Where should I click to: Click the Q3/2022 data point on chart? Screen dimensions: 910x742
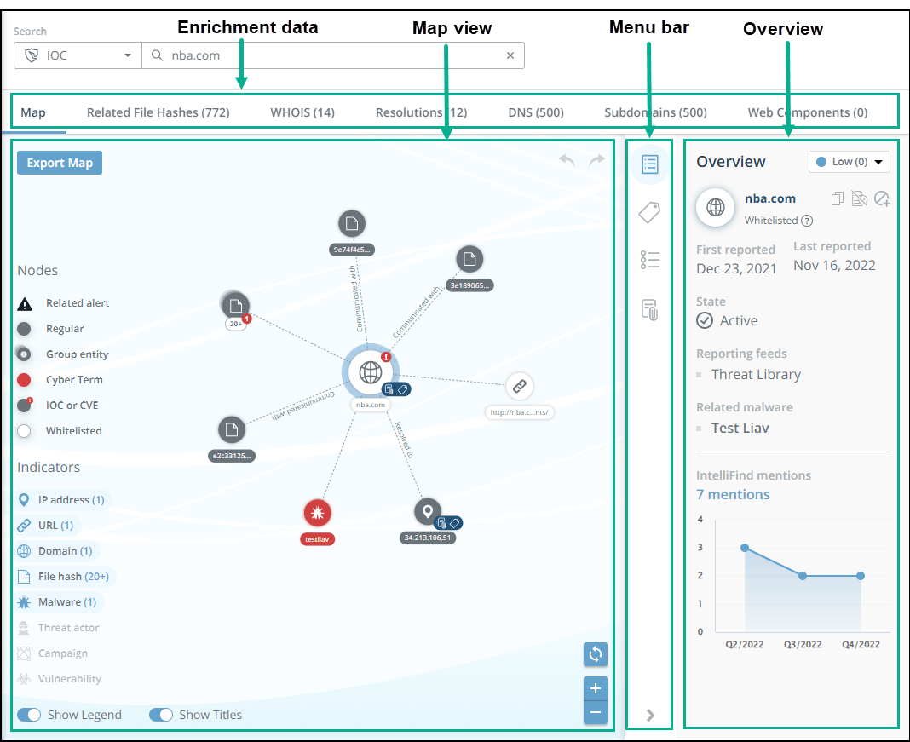point(803,576)
